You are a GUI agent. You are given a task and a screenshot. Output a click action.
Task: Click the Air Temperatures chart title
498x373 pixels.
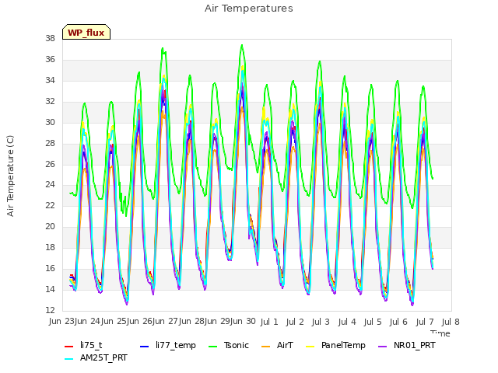coord(249,9)
